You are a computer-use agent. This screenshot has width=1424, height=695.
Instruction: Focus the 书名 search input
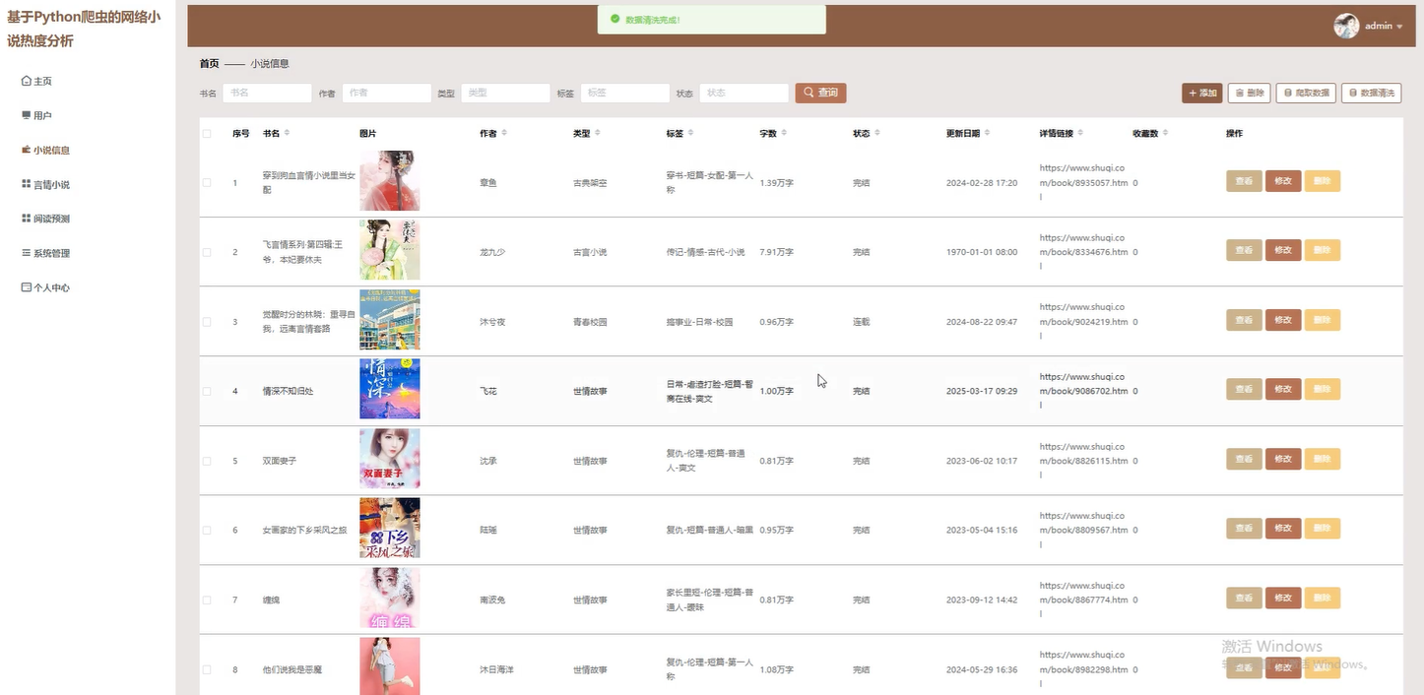click(267, 93)
